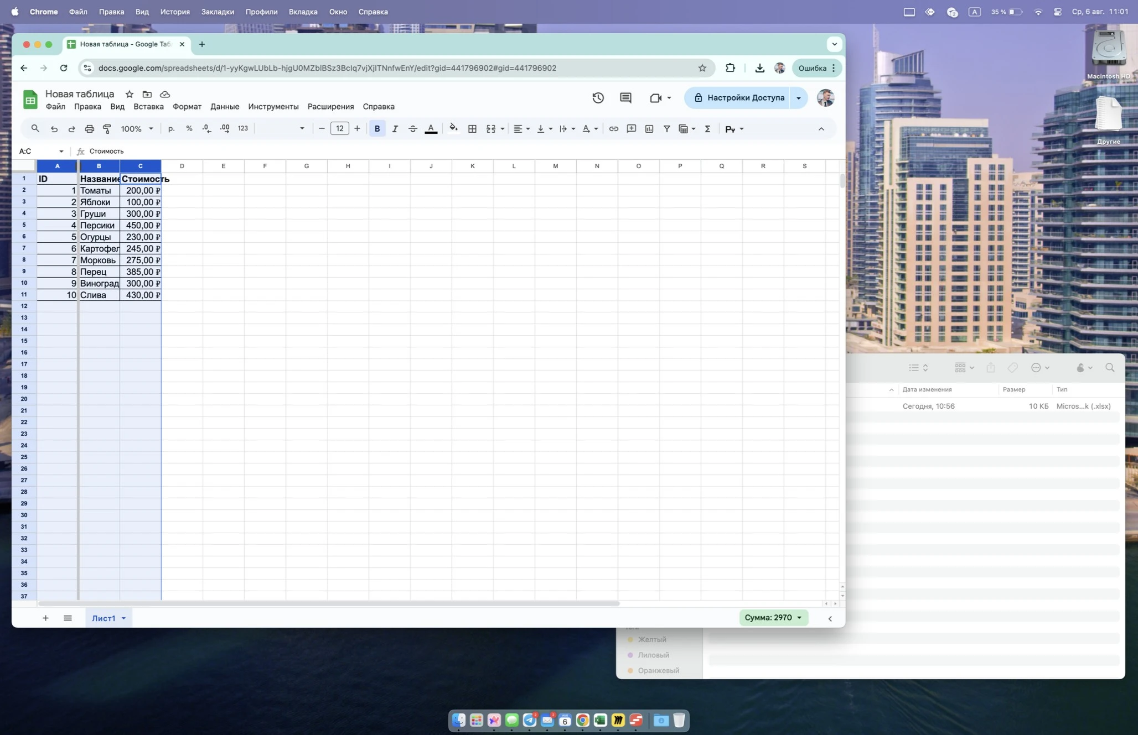Apply currency format to selection
The height and width of the screenshot is (735, 1138).
(x=172, y=128)
